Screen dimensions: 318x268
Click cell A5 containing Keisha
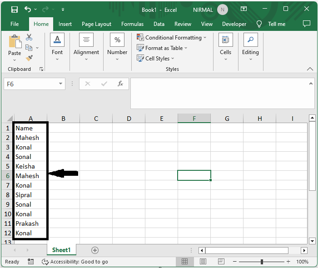click(x=30, y=166)
